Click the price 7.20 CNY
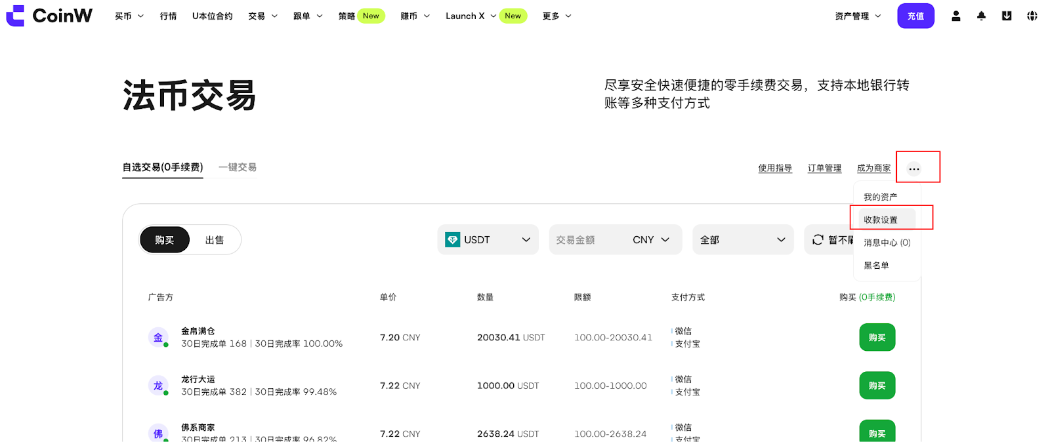 [x=400, y=338]
